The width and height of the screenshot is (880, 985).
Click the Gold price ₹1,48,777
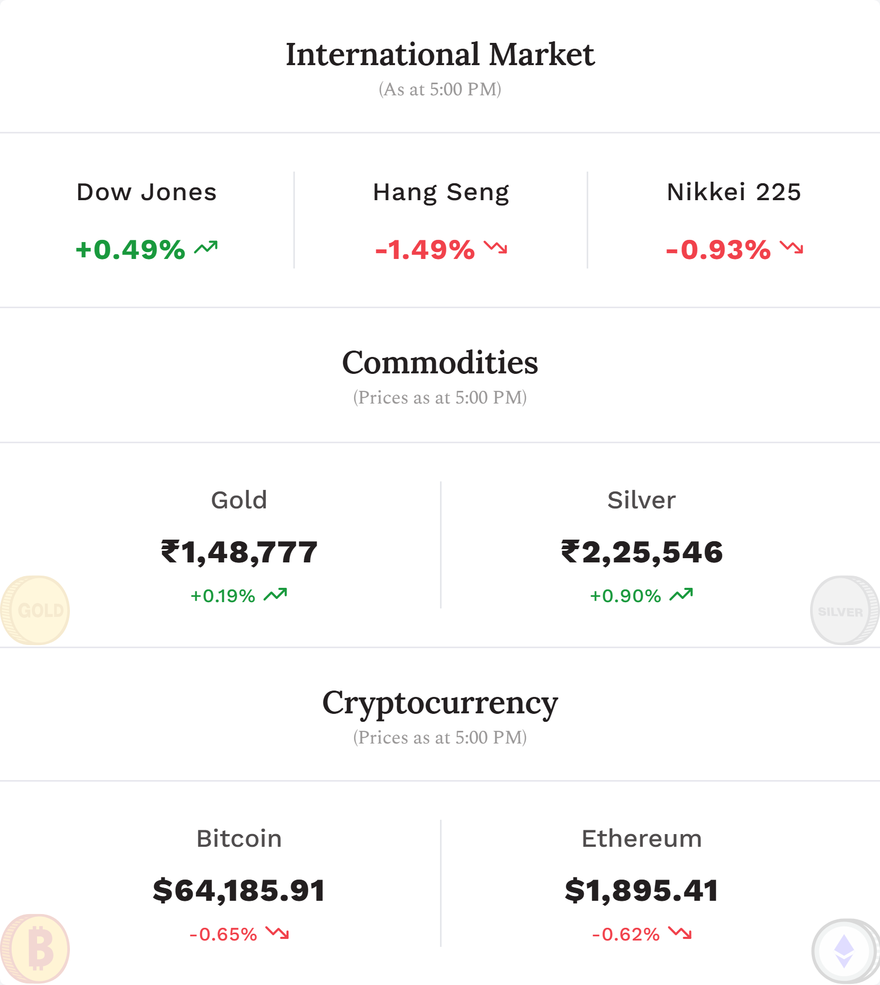coord(239,552)
